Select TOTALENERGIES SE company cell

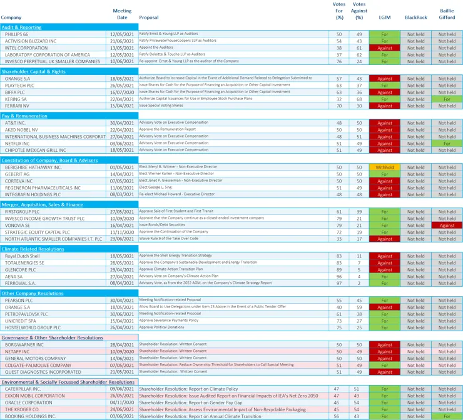click(53, 262)
